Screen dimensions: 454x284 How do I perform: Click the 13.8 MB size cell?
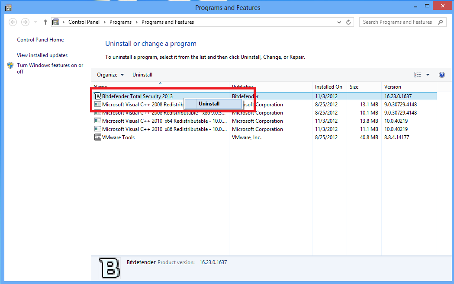[369, 121]
